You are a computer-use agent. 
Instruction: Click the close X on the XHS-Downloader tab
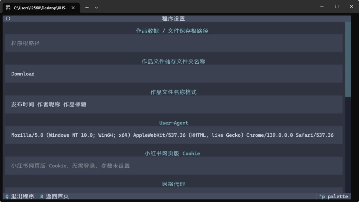click(73, 7)
